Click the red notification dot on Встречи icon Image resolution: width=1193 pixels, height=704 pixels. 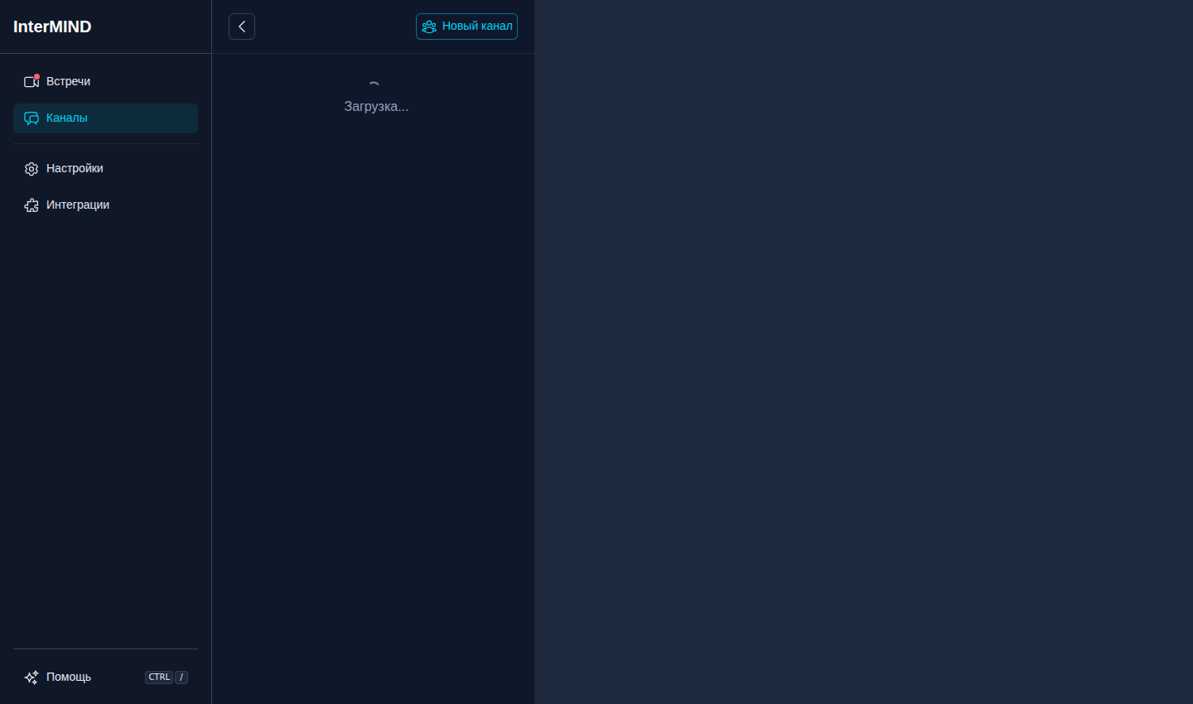pyautogui.click(x=36, y=77)
